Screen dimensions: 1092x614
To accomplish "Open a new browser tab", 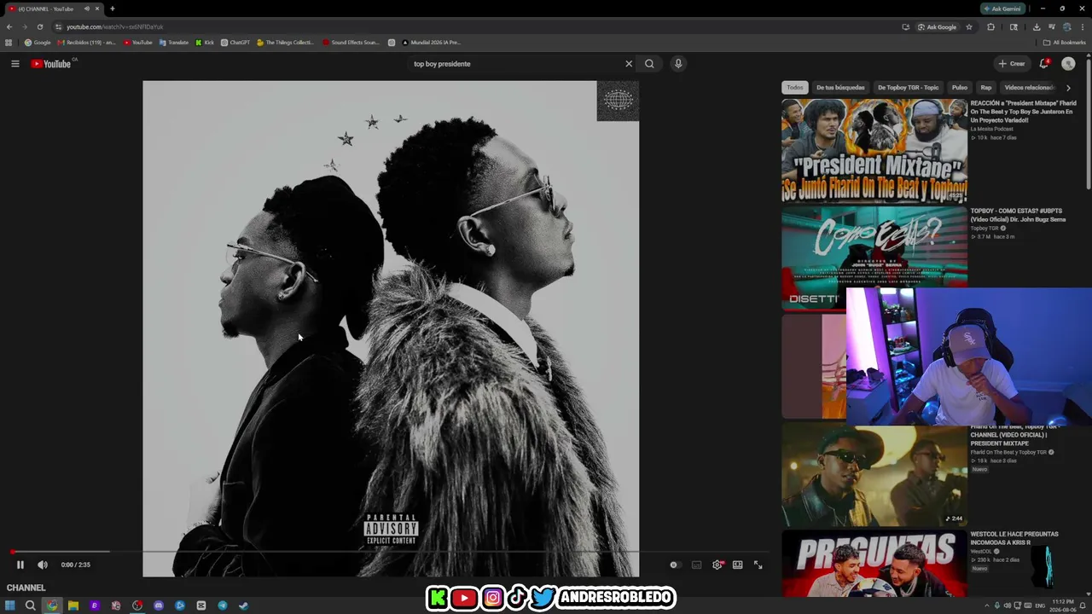I will point(112,9).
